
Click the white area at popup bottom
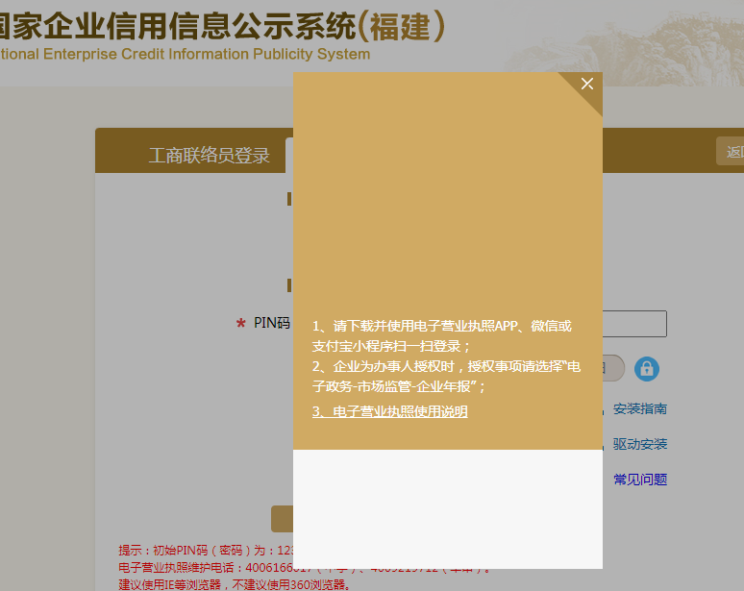click(447, 509)
